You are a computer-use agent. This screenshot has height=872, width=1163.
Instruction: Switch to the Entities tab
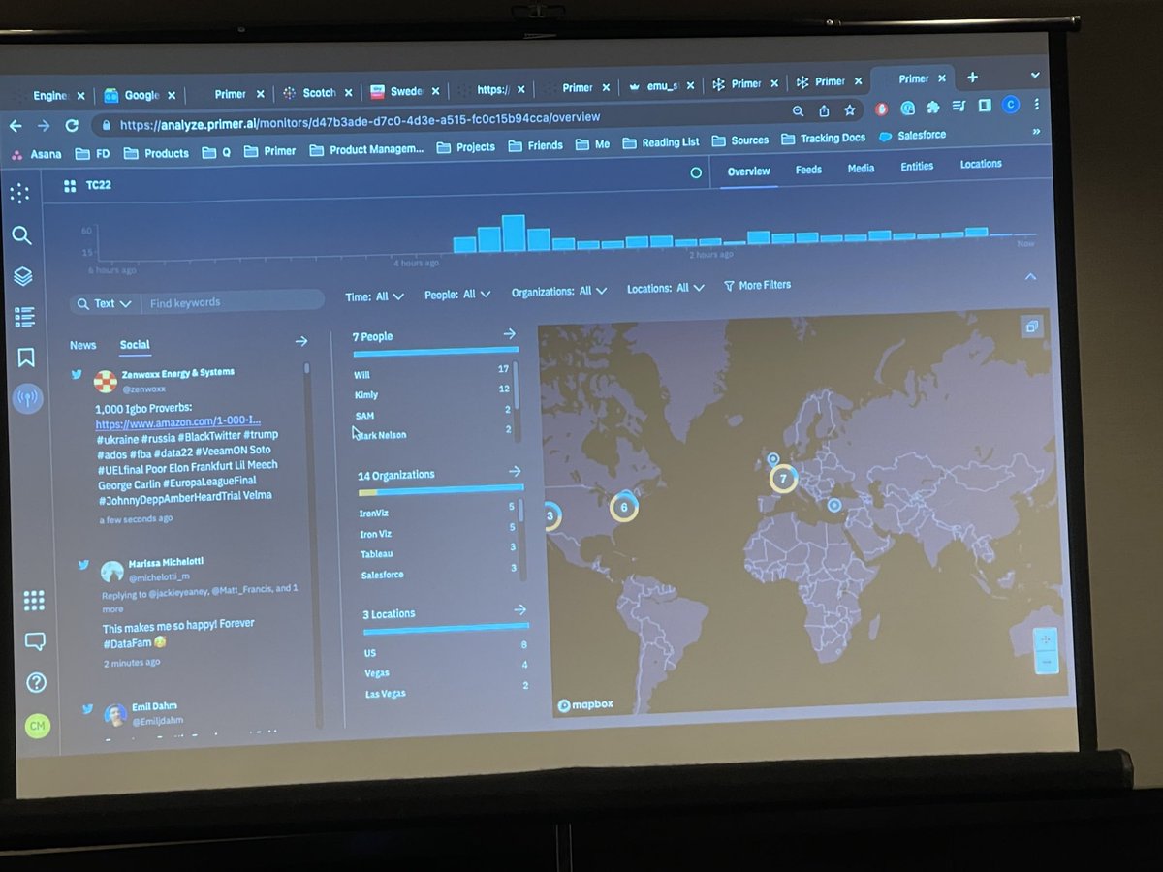pyautogui.click(x=917, y=166)
